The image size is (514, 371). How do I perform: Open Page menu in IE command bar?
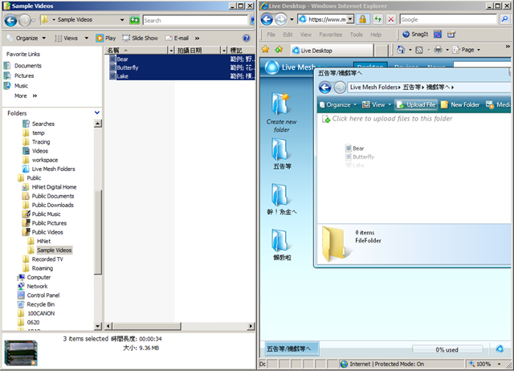tap(467, 50)
